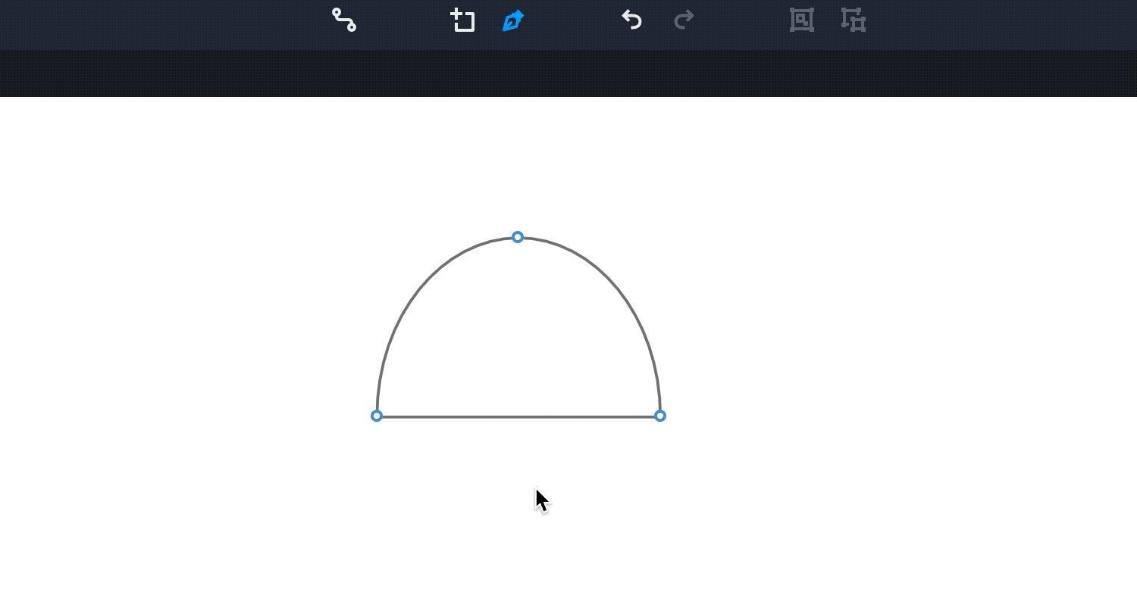Viewport: 1137px width, 615px height.
Task: Select the bottom-left anchor point
Action: pyautogui.click(x=377, y=416)
